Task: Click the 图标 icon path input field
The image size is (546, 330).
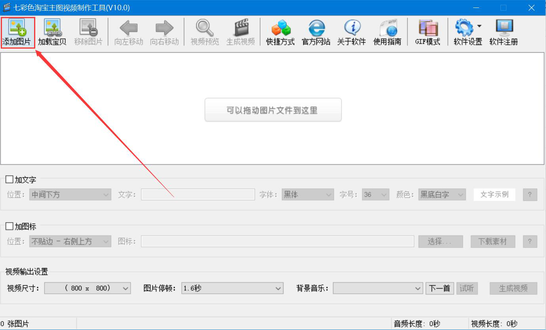Action: pyautogui.click(x=278, y=241)
